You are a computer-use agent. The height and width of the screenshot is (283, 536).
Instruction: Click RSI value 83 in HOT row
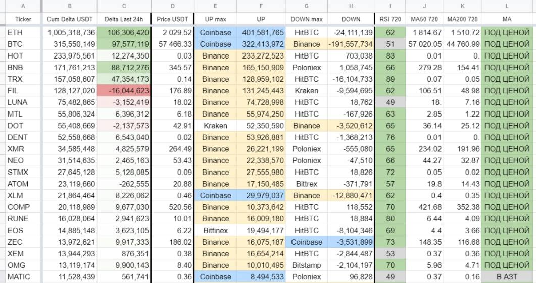(390, 56)
